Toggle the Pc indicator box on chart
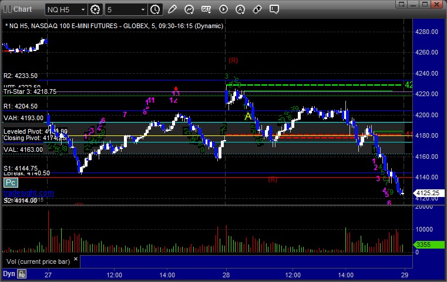The width and height of the screenshot is (447, 282). click(x=10, y=183)
